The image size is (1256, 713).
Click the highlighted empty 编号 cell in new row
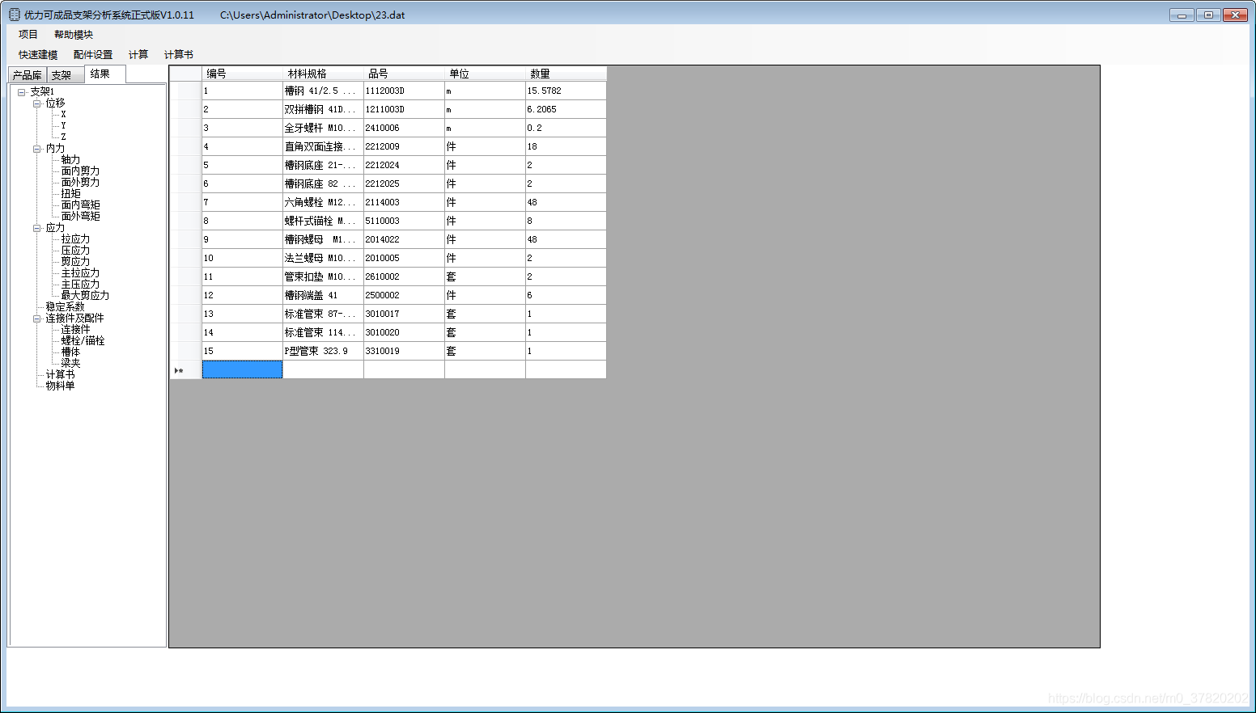(242, 369)
